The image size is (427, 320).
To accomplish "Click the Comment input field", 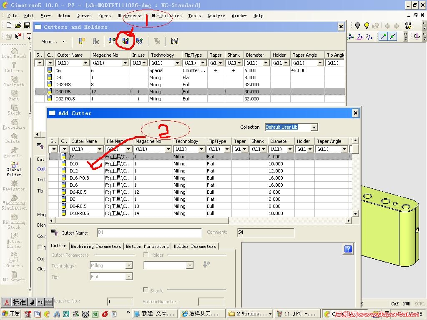I will (266, 232).
